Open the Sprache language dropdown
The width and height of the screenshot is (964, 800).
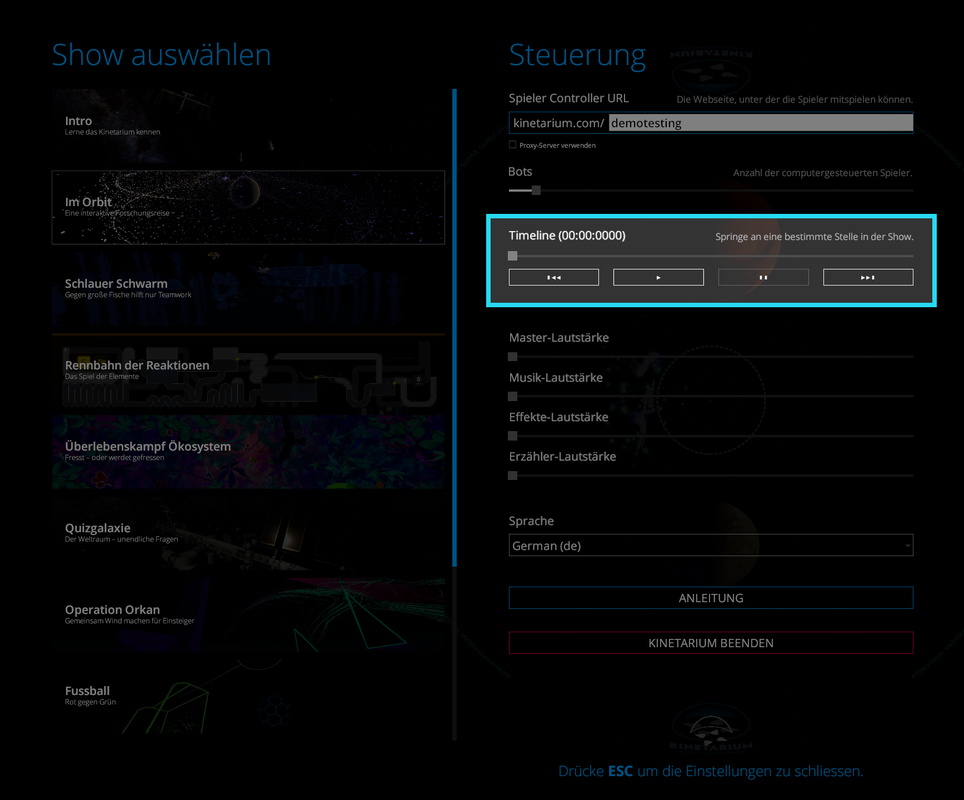[711, 546]
